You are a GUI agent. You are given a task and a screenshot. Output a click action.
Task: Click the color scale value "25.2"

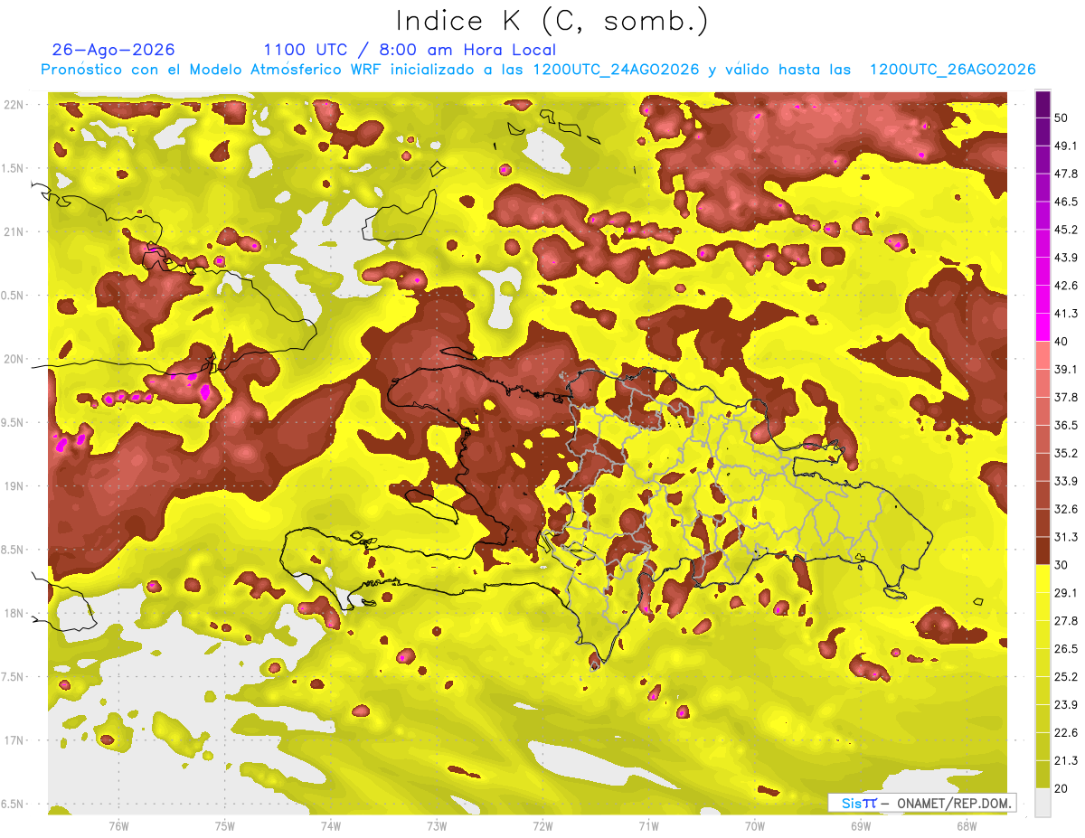1065,677
